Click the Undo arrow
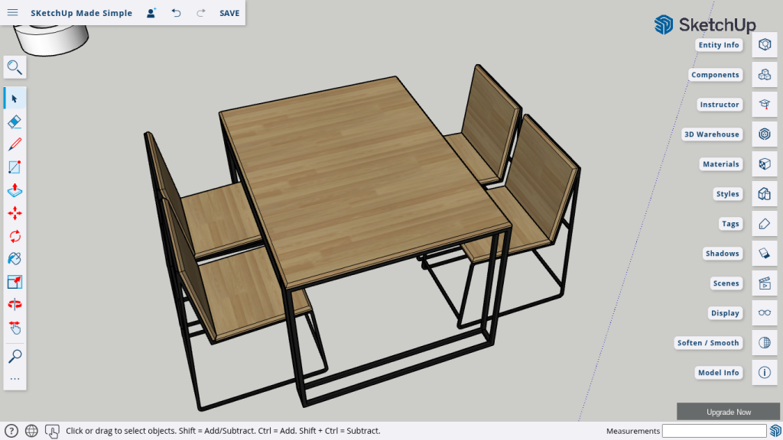Image resolution: width=783 pixels, height=440 pixels. pyautogui.click(x=177, y=13)
